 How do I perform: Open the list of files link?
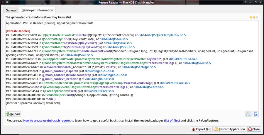coord(172,121)
